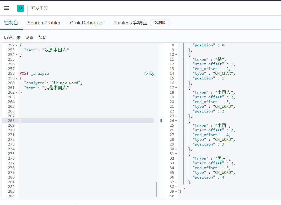
Task: Fold the "国人" token block at line 31
Action: [x=176, y=154]
